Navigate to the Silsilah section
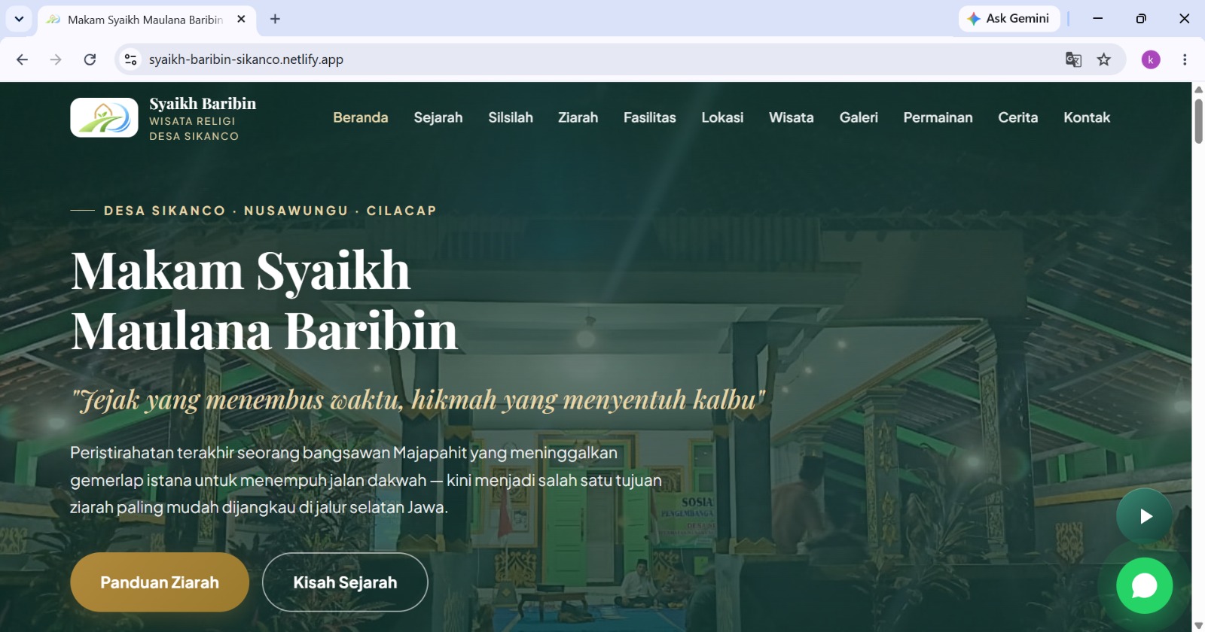The height and width of the screenshot is (632, 1205). click(x=511, y=117)
